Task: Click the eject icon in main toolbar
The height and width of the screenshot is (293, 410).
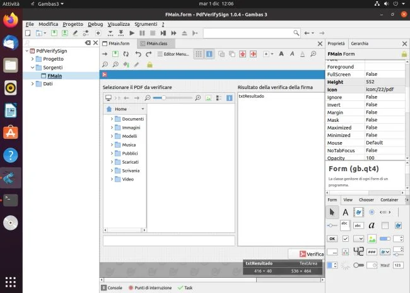Action: [184, 33]
